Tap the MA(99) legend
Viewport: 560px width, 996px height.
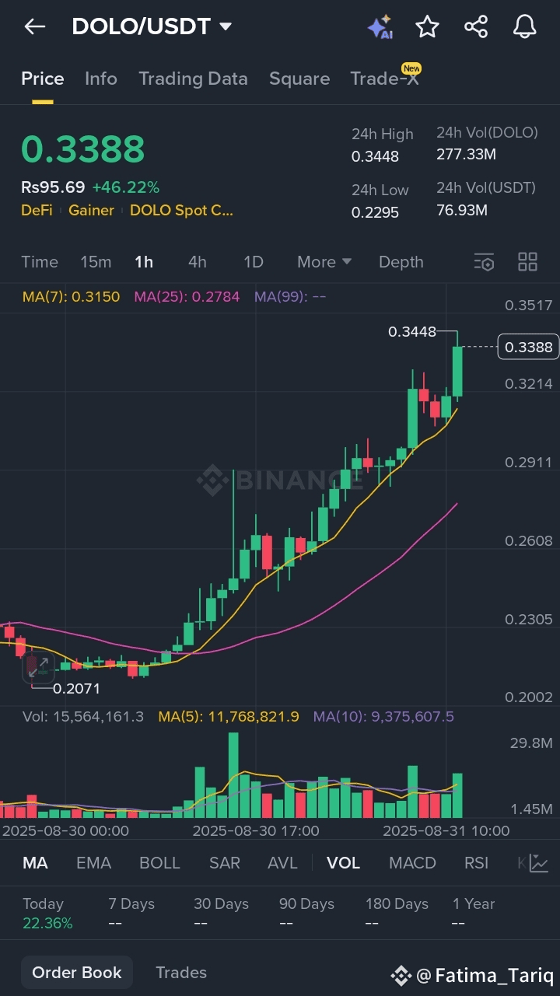pyautogui.click(x=289, y=296)
